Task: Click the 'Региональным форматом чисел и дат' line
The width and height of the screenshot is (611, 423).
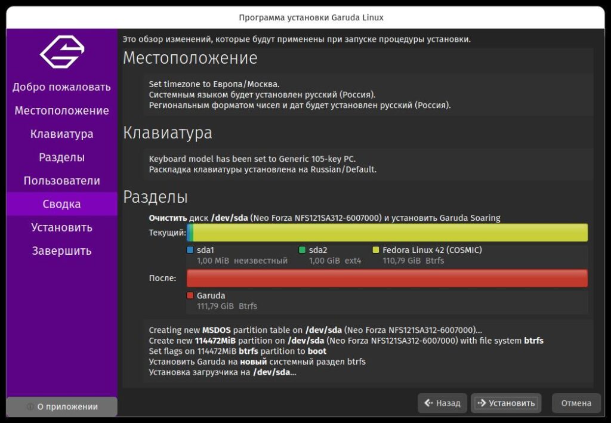Action: pyautogui.click(x=300, y=105)
